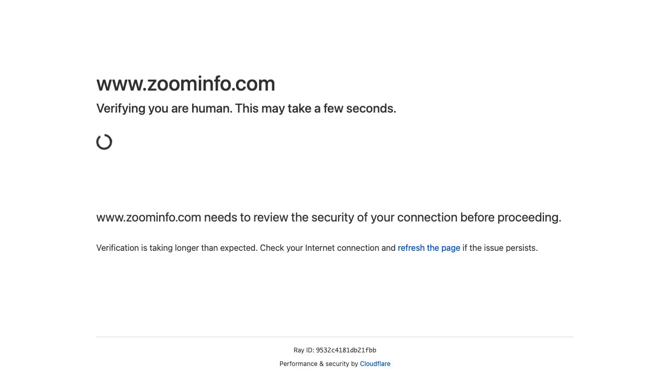670x377 pixels.
Task: Click the horizontal divider above the footer
Action: pos(335,337)
